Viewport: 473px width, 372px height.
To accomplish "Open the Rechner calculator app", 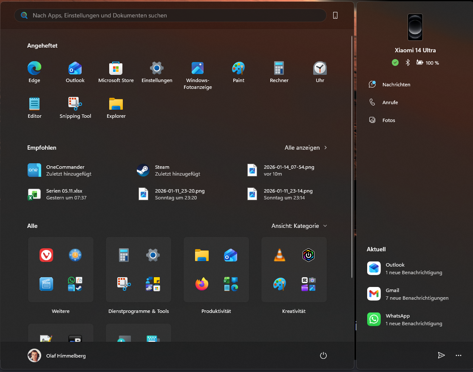I will click(279, 72).
